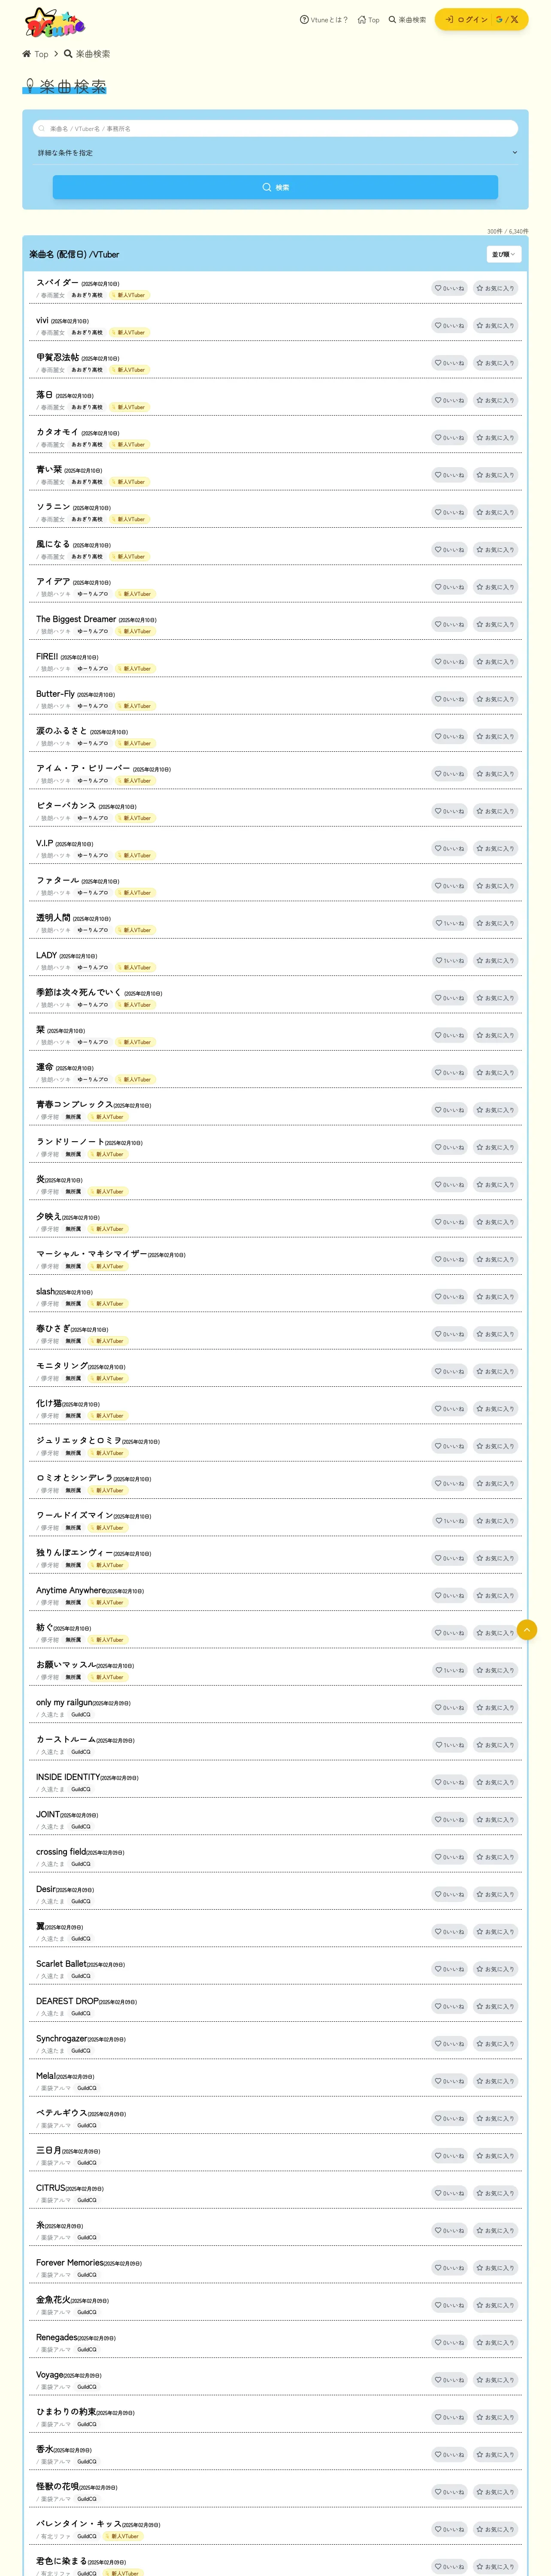Click the 新人VTuber tag under 落日

click(130, 407)
